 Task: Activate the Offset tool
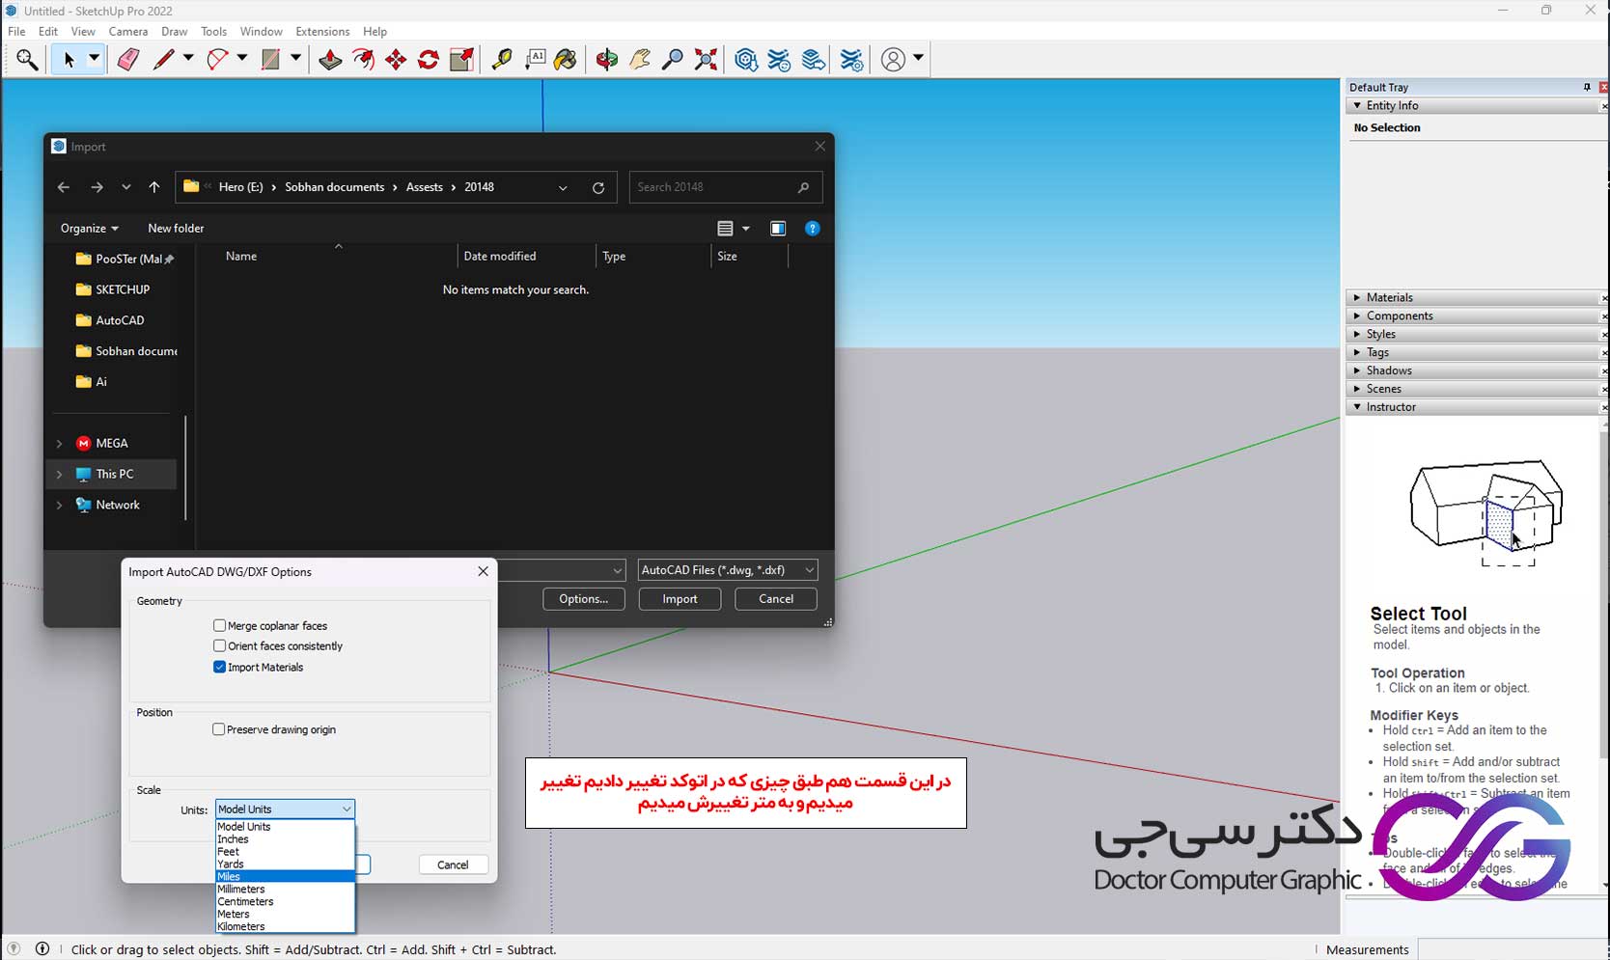click(x=363, y=60)
